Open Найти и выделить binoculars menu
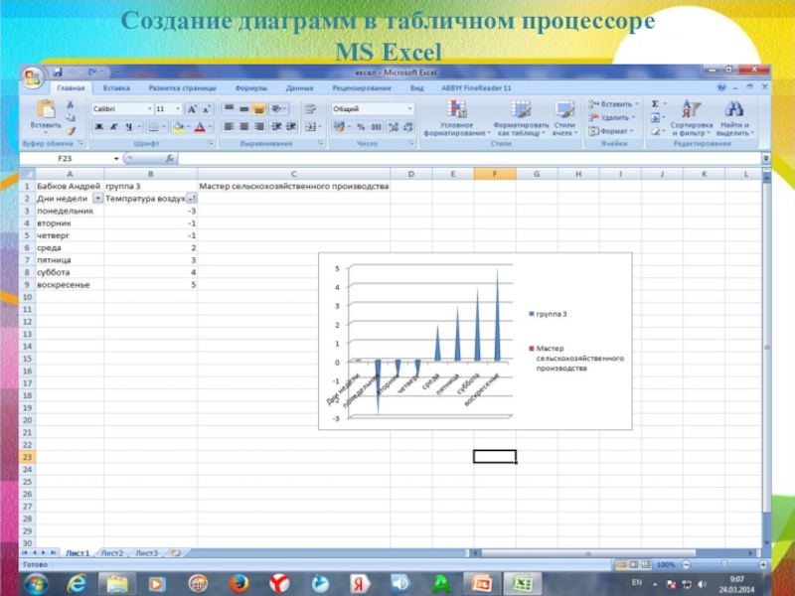Image resolution: width=795 pixels, height=596 pixels. [734, 118]
